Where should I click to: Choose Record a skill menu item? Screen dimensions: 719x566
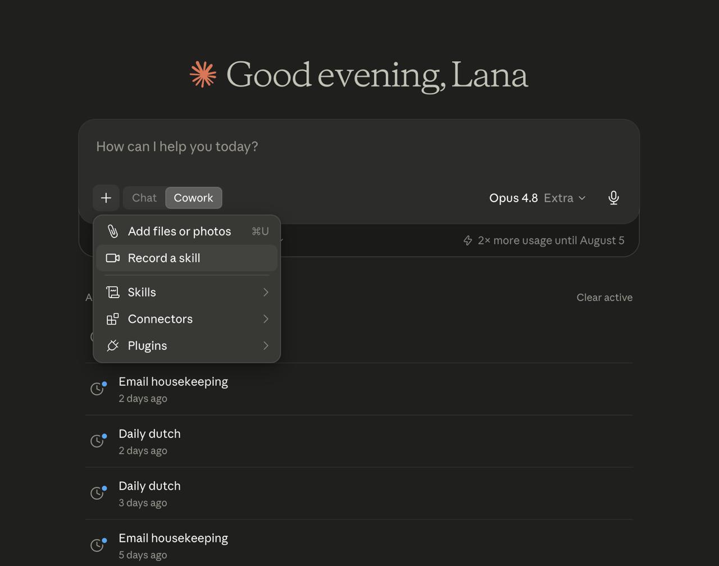point(186,258)
